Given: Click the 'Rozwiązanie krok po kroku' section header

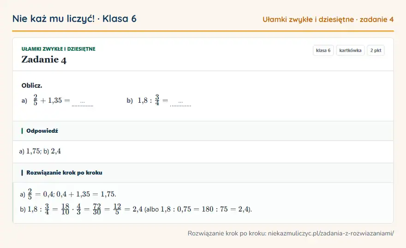Looking at the screenshot, I should pyautogui.click(x=203, y=172).
